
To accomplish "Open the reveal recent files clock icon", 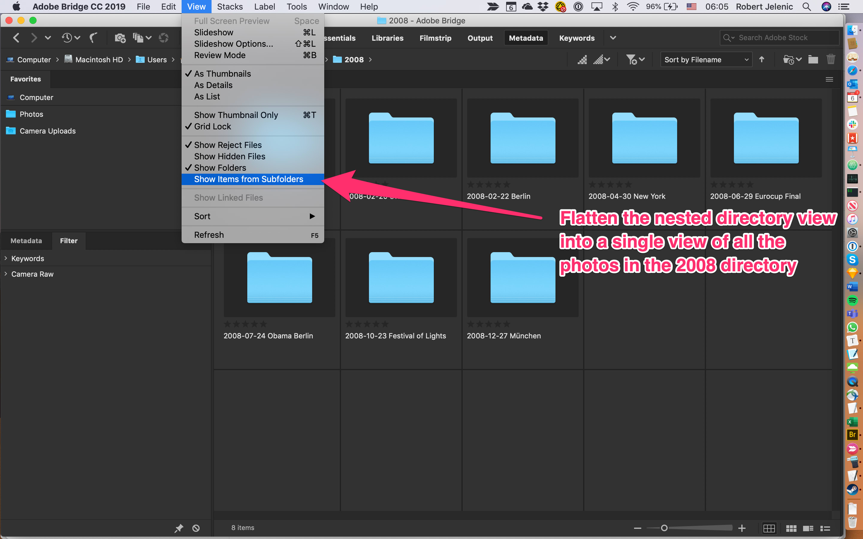I will tap(67, 38).
